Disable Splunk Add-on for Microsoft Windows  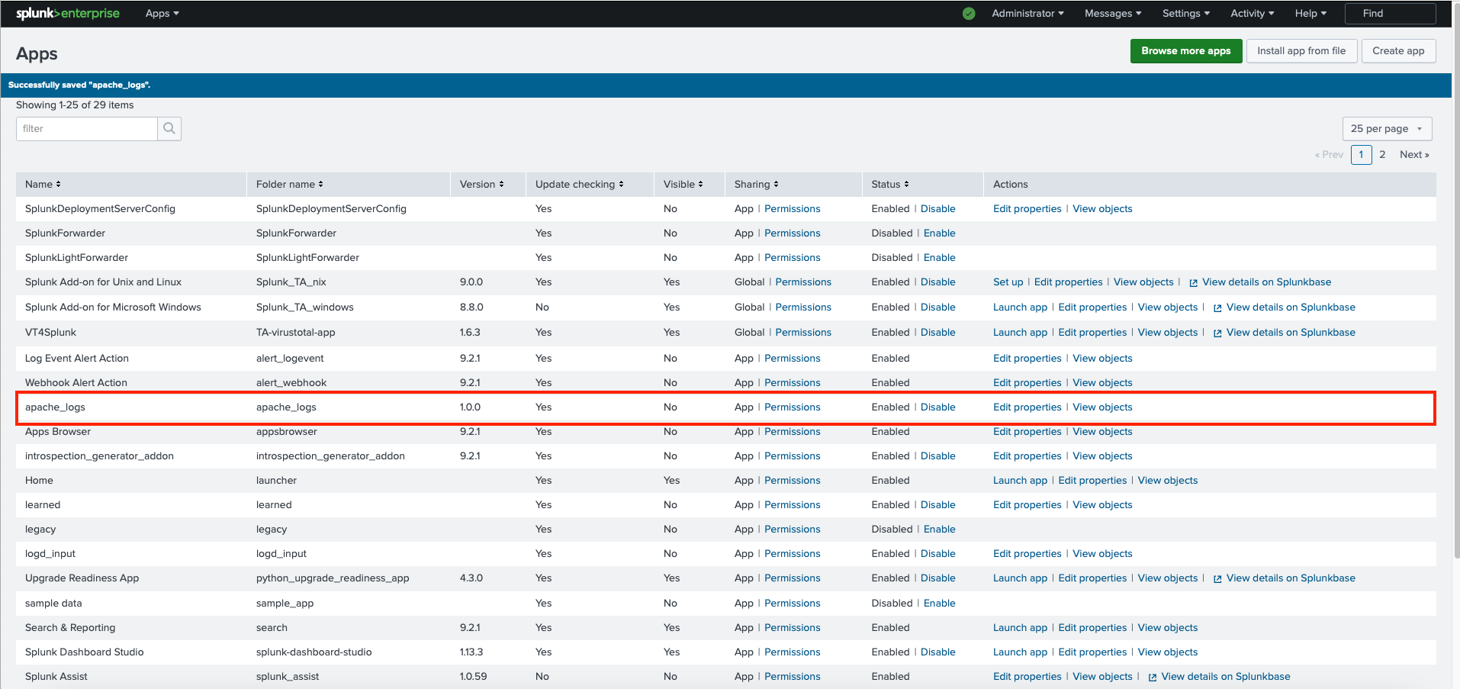937,307
